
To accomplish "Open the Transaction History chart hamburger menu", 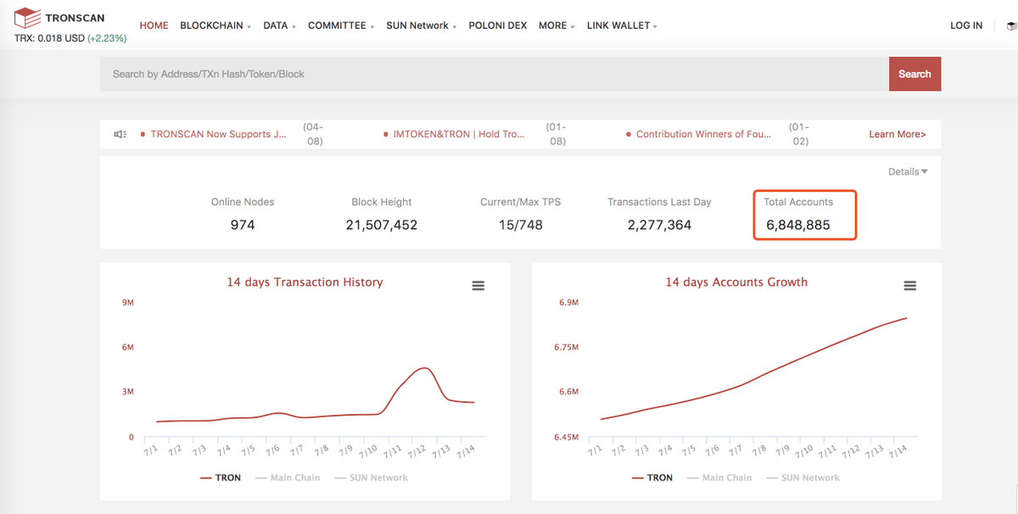I will [x=478, y=286].
